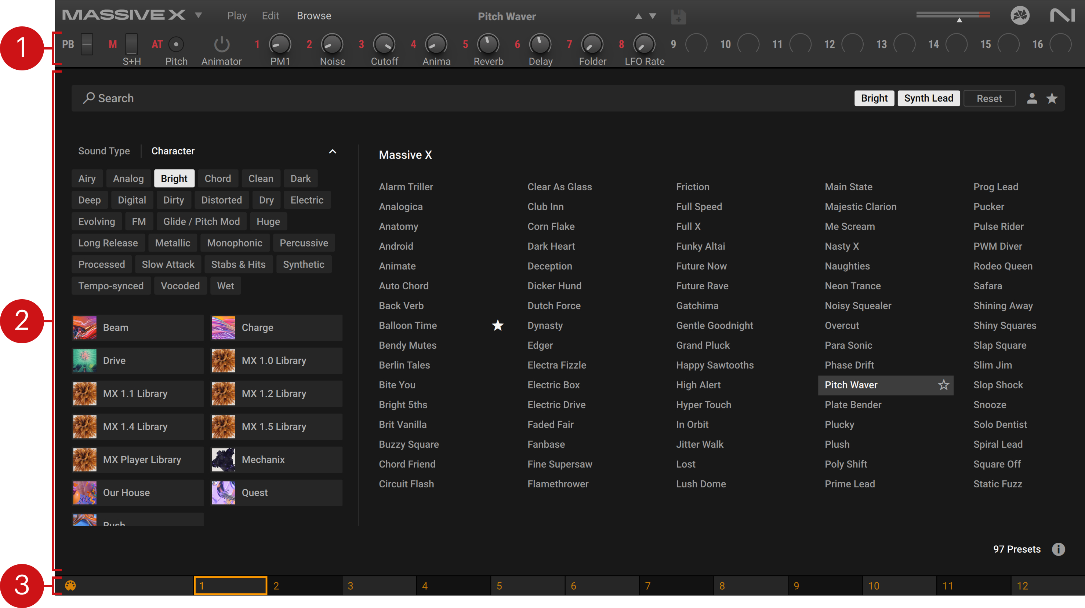Collapse the Character tag section chevron
This screenshot has height=608, width=1085.
point(332,151)
